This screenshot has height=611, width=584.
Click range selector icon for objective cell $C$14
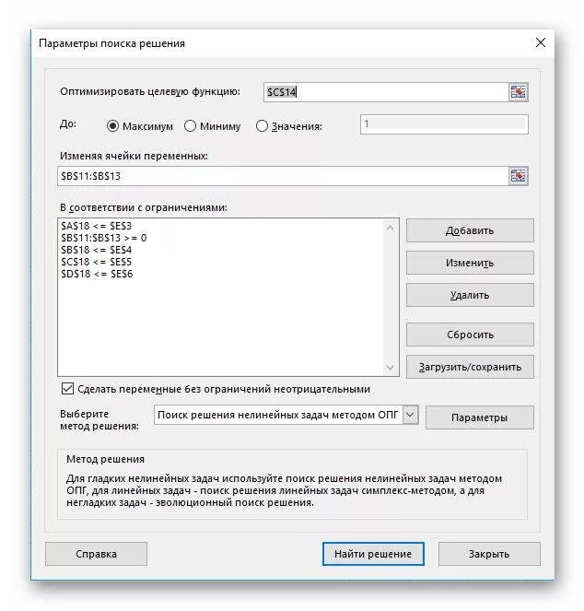coord(519,92)
